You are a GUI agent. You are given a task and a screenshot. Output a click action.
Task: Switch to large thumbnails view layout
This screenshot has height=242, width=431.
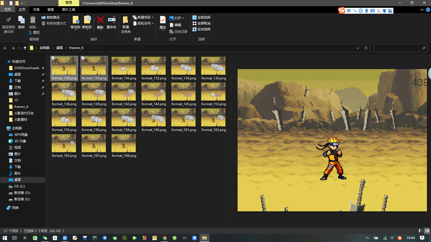[427, 231]
